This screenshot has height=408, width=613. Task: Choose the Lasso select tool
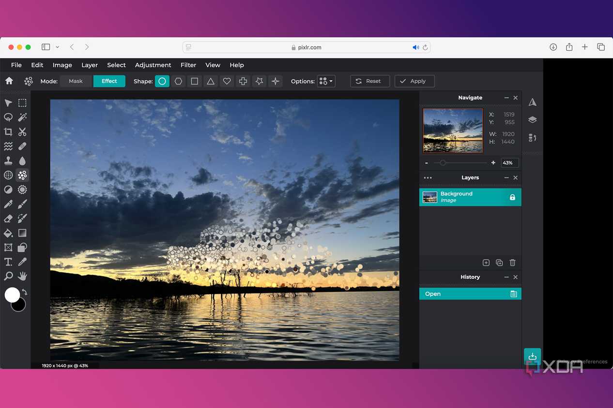click(x=8, y=117)
